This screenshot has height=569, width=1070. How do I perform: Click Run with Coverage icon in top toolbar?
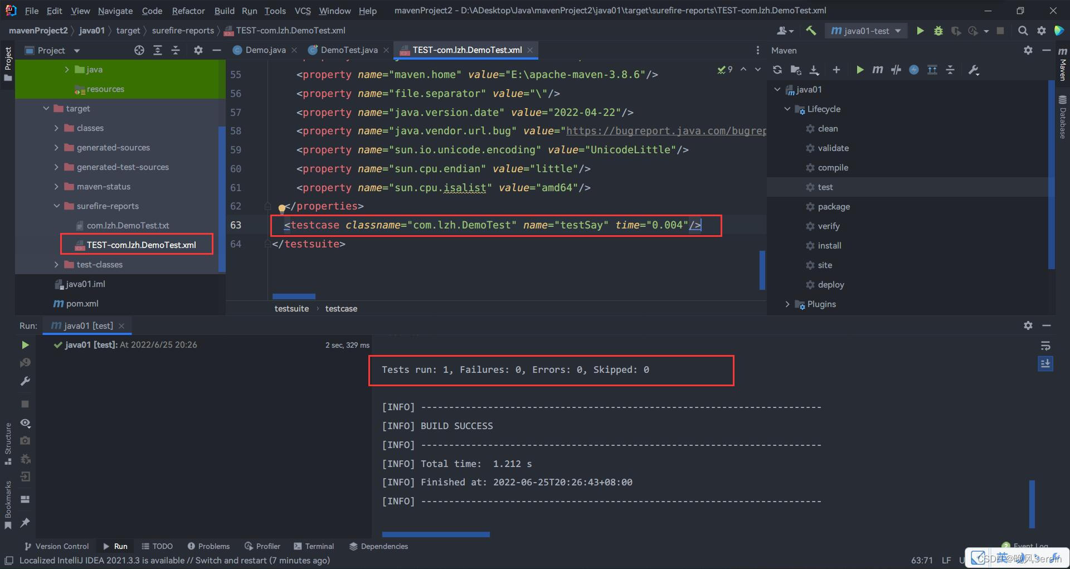[956, 31]
